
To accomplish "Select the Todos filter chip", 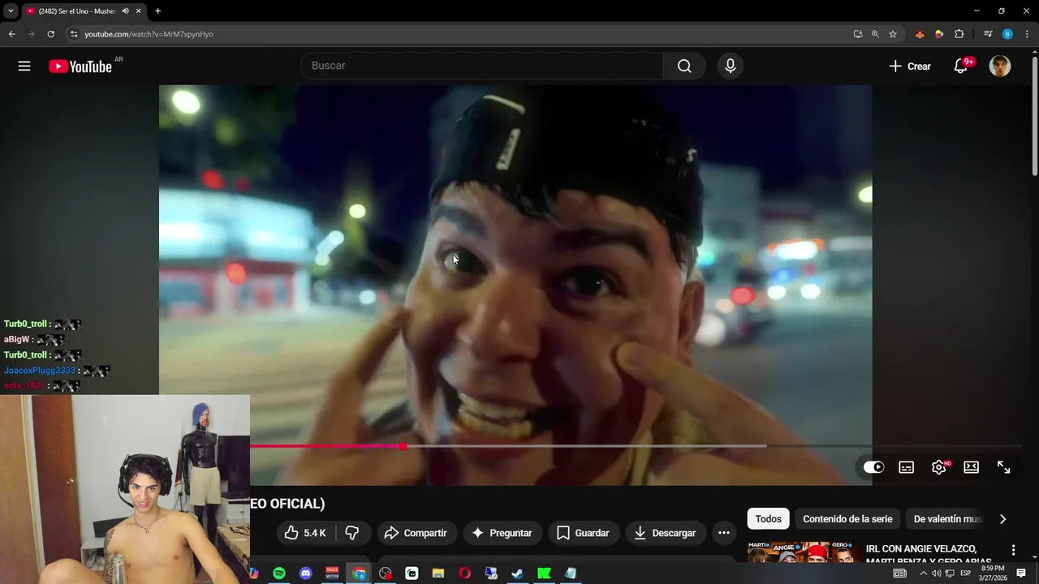I will (x=768, y=519).
